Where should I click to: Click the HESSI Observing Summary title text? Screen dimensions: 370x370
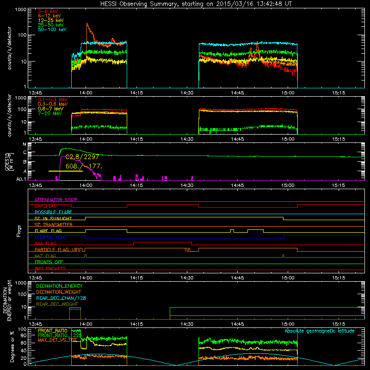[x=196, y=4]
